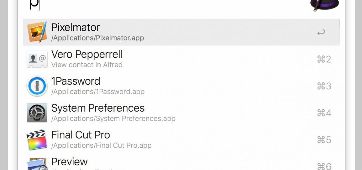
Task: Click the ⌘2 shortcut label
Action: tap(324, 59)
